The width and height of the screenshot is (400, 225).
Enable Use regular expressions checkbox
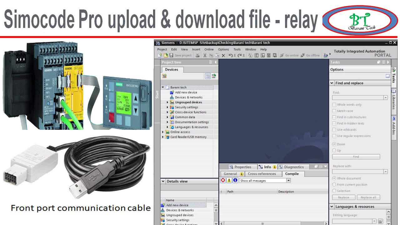click(x=334, y=136)
